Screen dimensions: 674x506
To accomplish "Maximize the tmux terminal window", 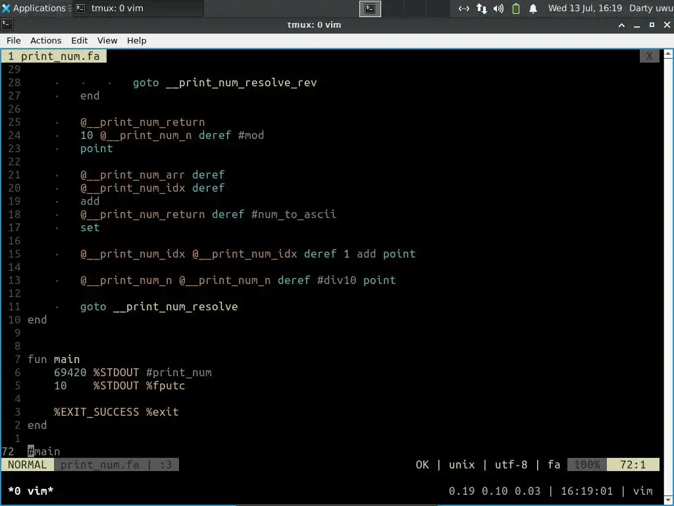I will coord(652,25).
